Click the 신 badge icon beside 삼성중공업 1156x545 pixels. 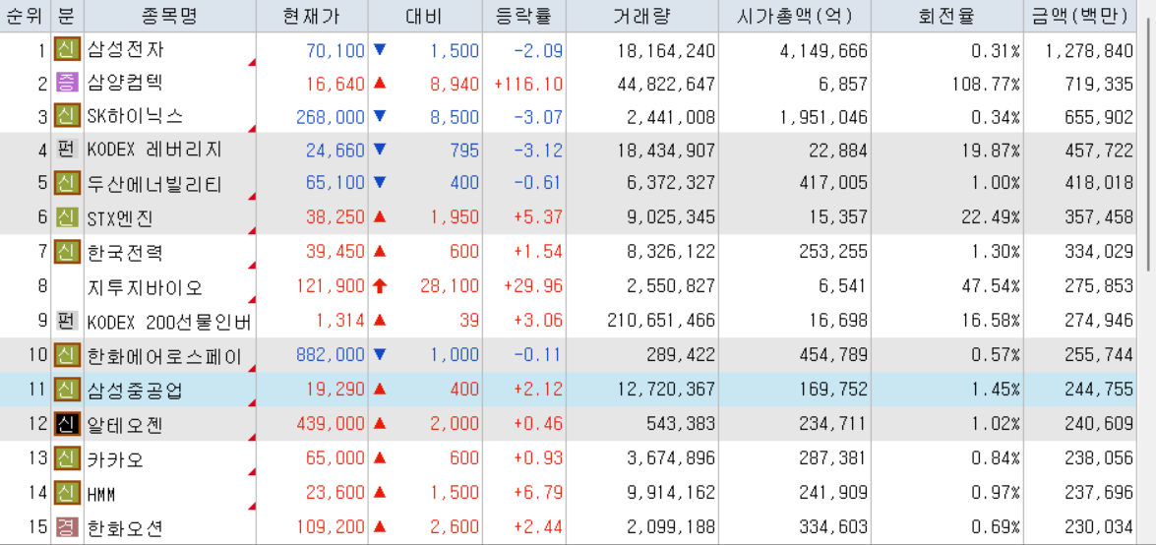tap(67, 391)
